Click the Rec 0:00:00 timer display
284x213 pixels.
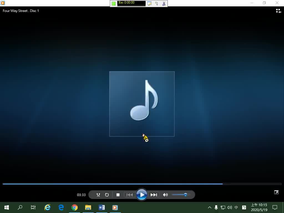(x=131, y=3)
